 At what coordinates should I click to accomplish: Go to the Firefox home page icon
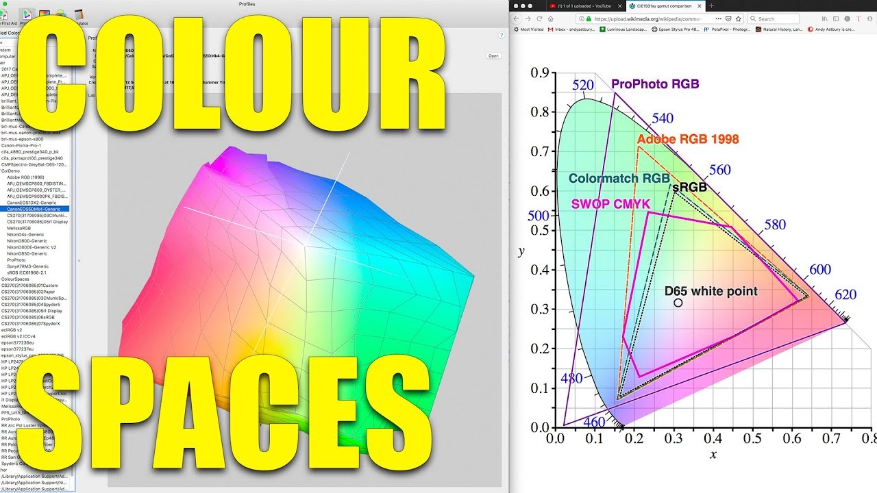[x=550, y=19]
